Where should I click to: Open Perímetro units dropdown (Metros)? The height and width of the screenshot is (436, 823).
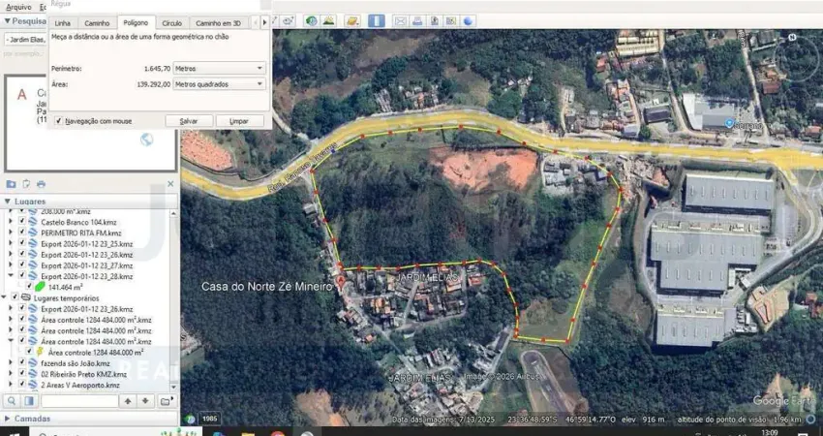[x=220, y=68]
